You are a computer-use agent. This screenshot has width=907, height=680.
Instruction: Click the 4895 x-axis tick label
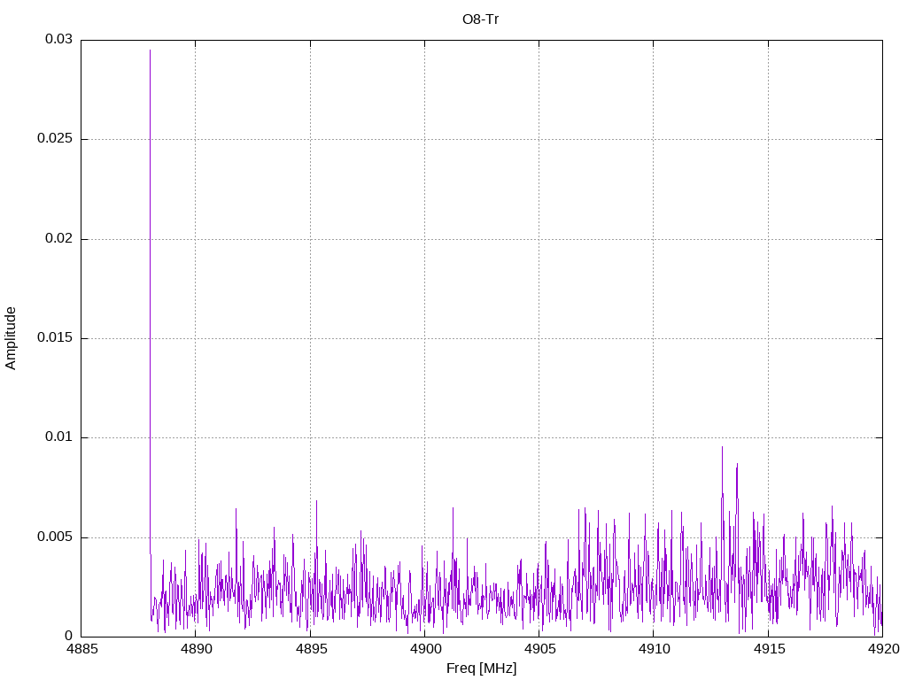click(311, 649)
